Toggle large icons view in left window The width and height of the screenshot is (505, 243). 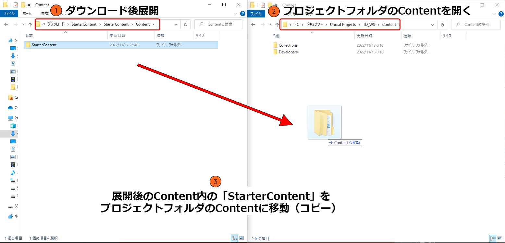[241, 238]
